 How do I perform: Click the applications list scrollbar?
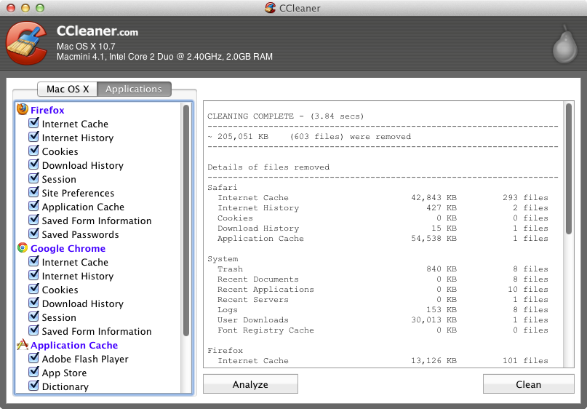pos(186,218)
